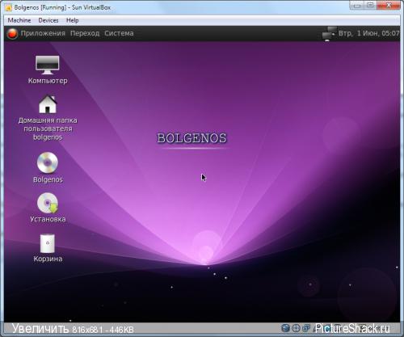The width and height of the screenshot is (404, 337).
Task: Close the VirtualBox window
Action: 389,6
